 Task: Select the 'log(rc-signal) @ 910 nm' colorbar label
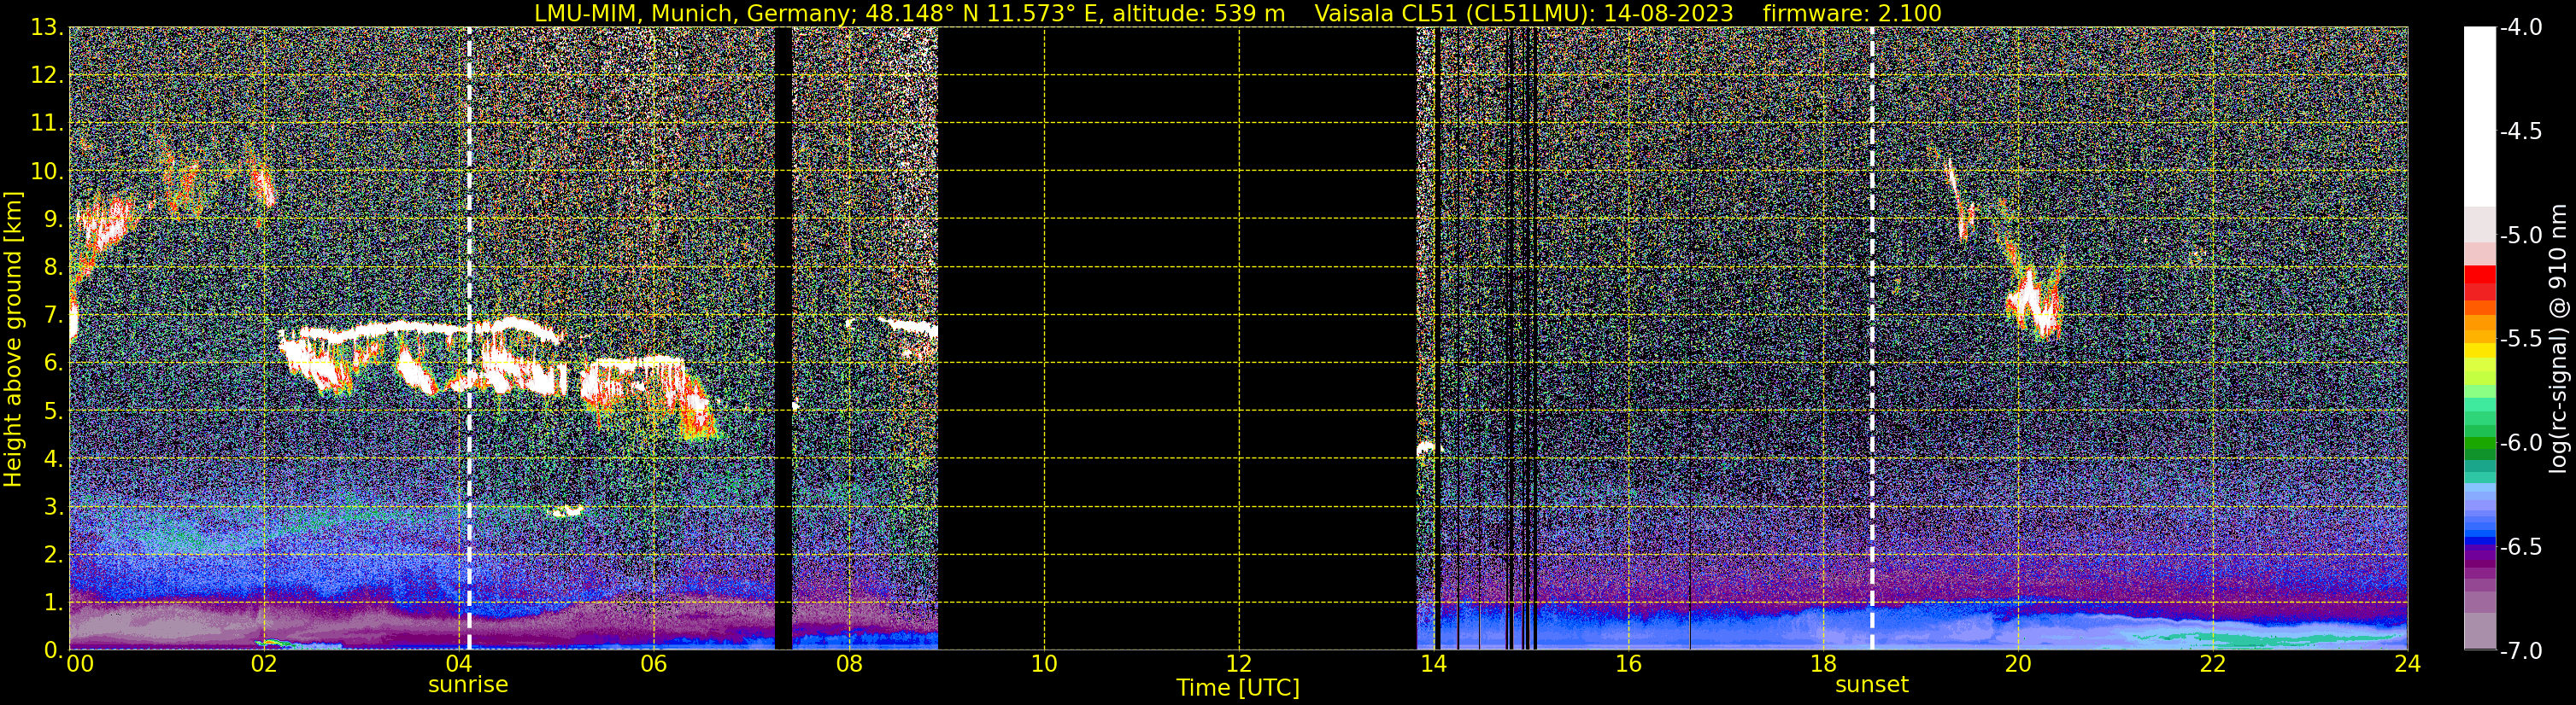tap(2559, 339)
